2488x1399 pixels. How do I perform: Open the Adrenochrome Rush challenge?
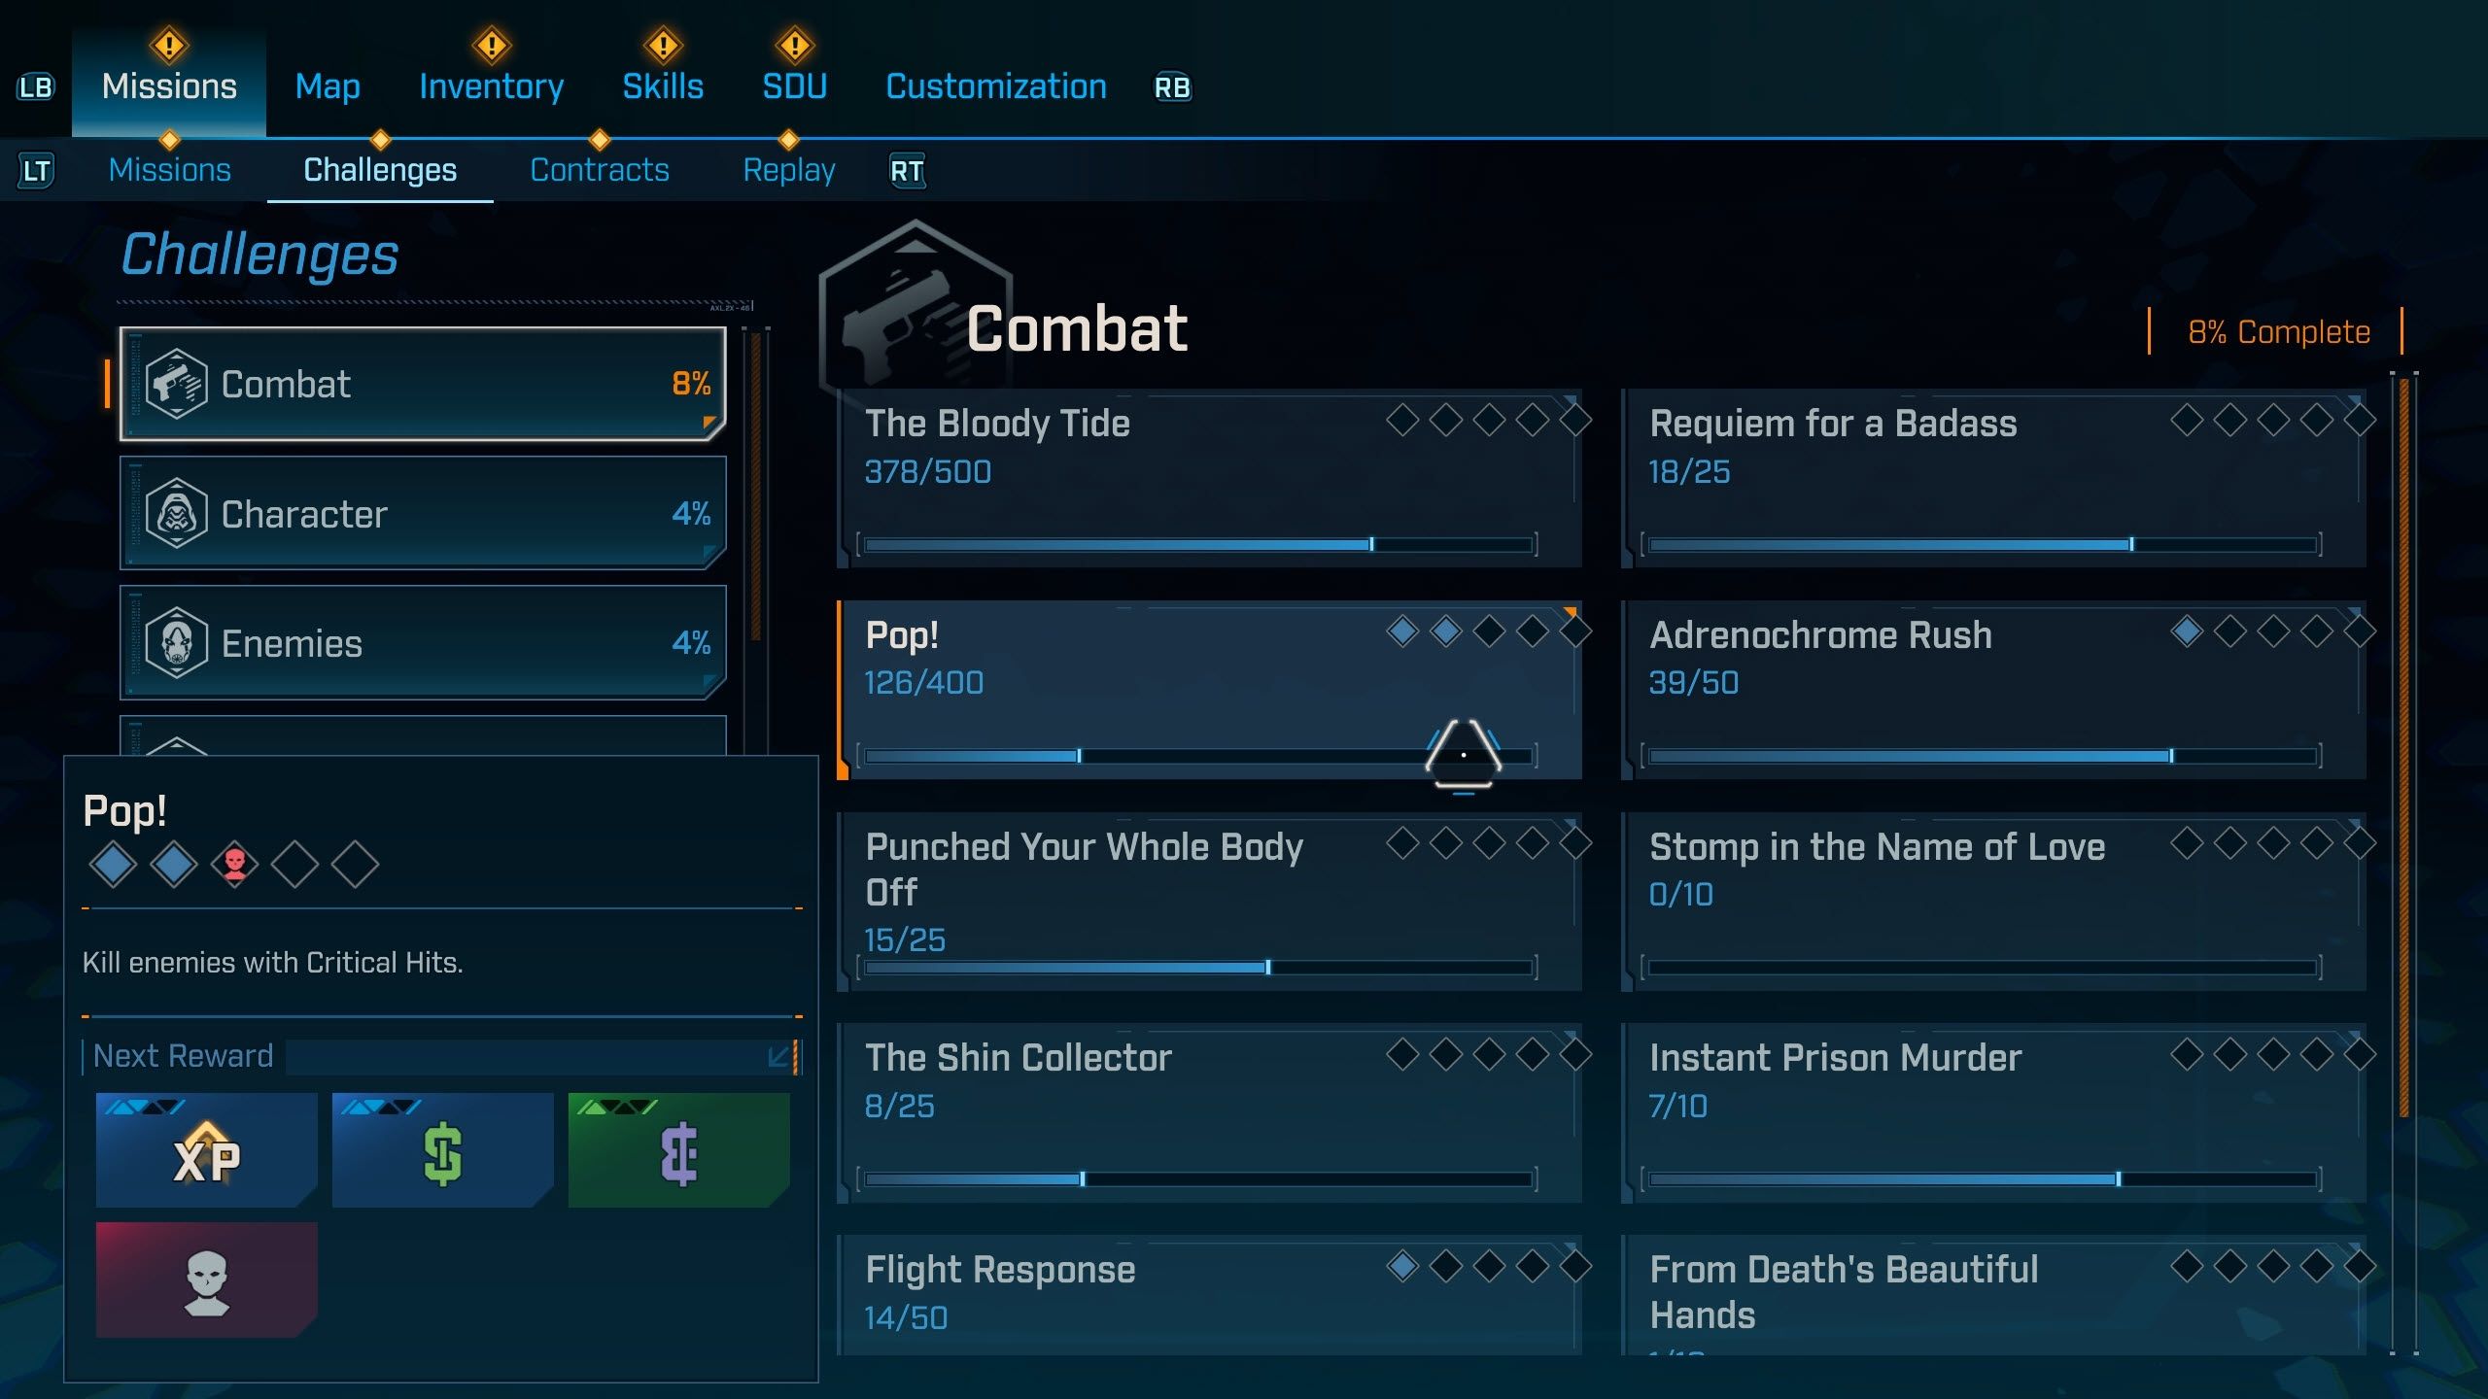tap(1992, 690)
